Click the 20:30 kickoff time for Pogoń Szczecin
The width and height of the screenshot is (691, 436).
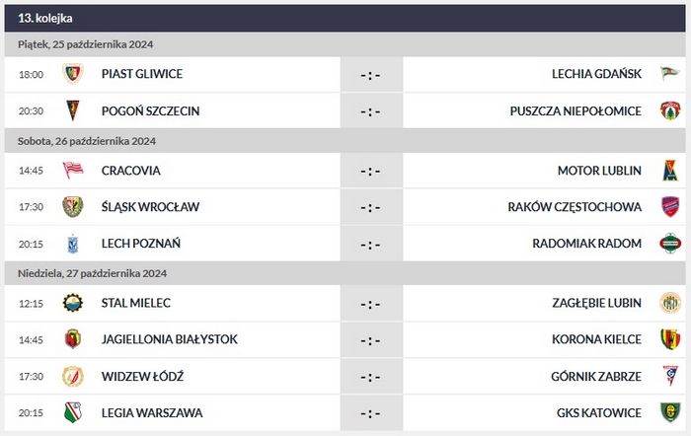click(32, 110)
